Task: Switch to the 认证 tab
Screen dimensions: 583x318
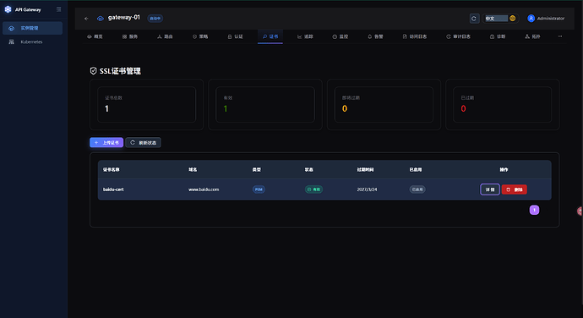Action: click(x=235, y=36)
